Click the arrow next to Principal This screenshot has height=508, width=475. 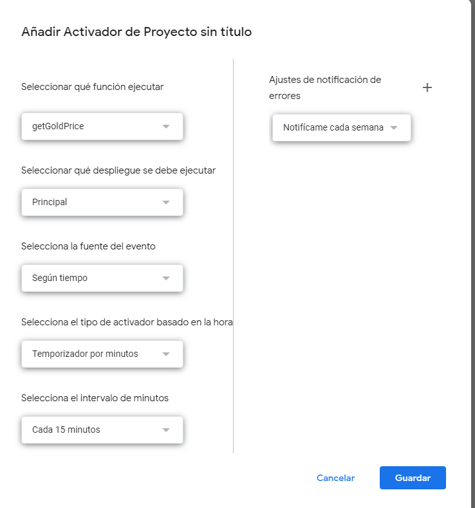166,203
